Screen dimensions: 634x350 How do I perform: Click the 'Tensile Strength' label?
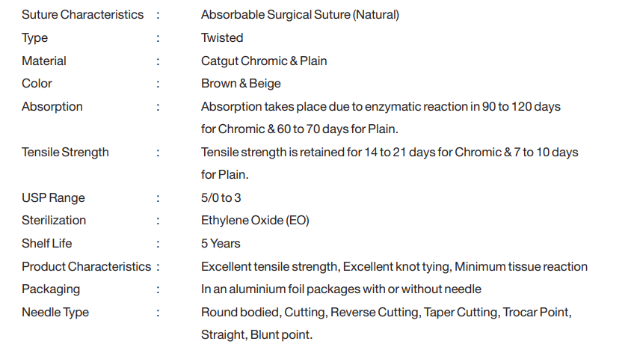click(x=65, y=153)
